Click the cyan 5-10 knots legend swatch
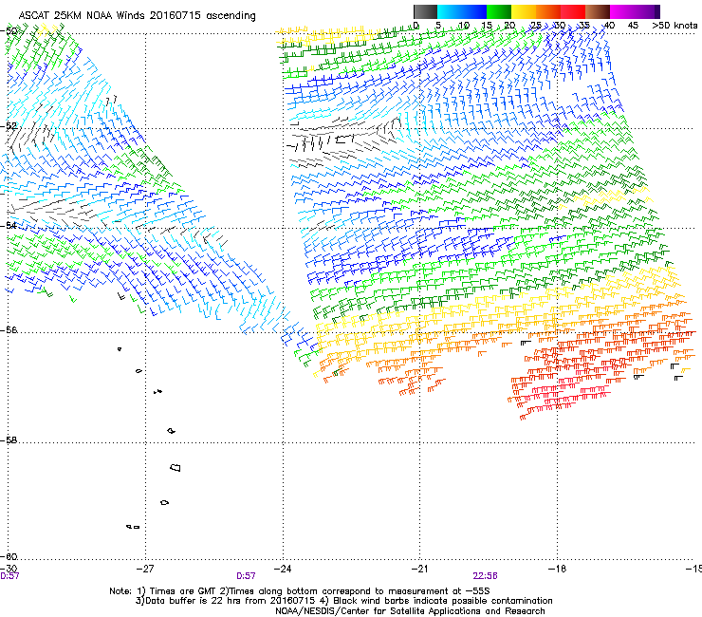This screenshot has width=702, height=617. point(450,11)
